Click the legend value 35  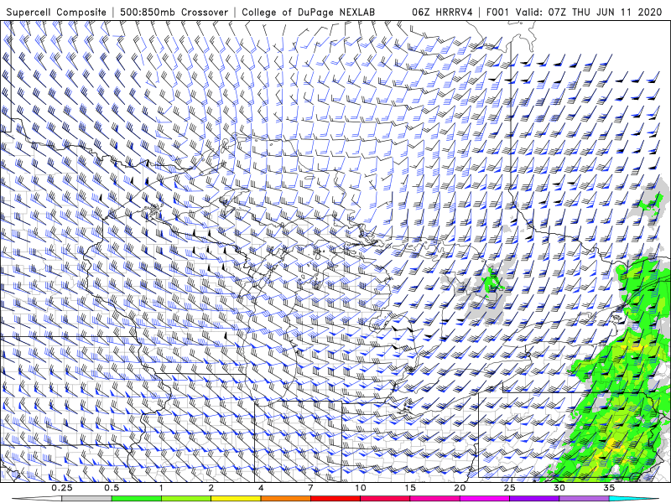(609, 488)
